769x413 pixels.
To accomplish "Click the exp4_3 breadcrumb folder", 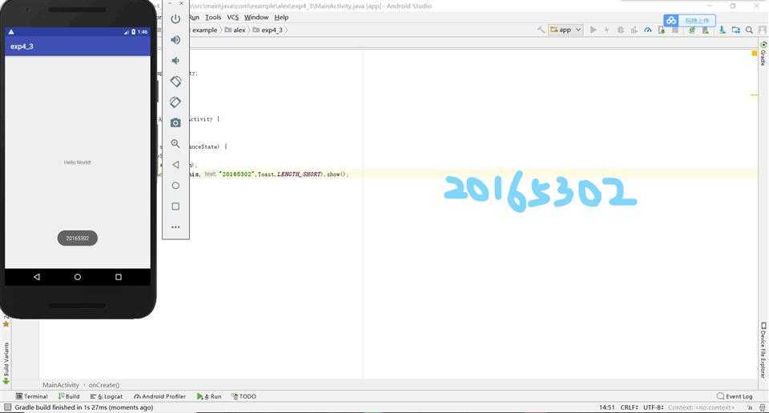I will click(268, 30).
